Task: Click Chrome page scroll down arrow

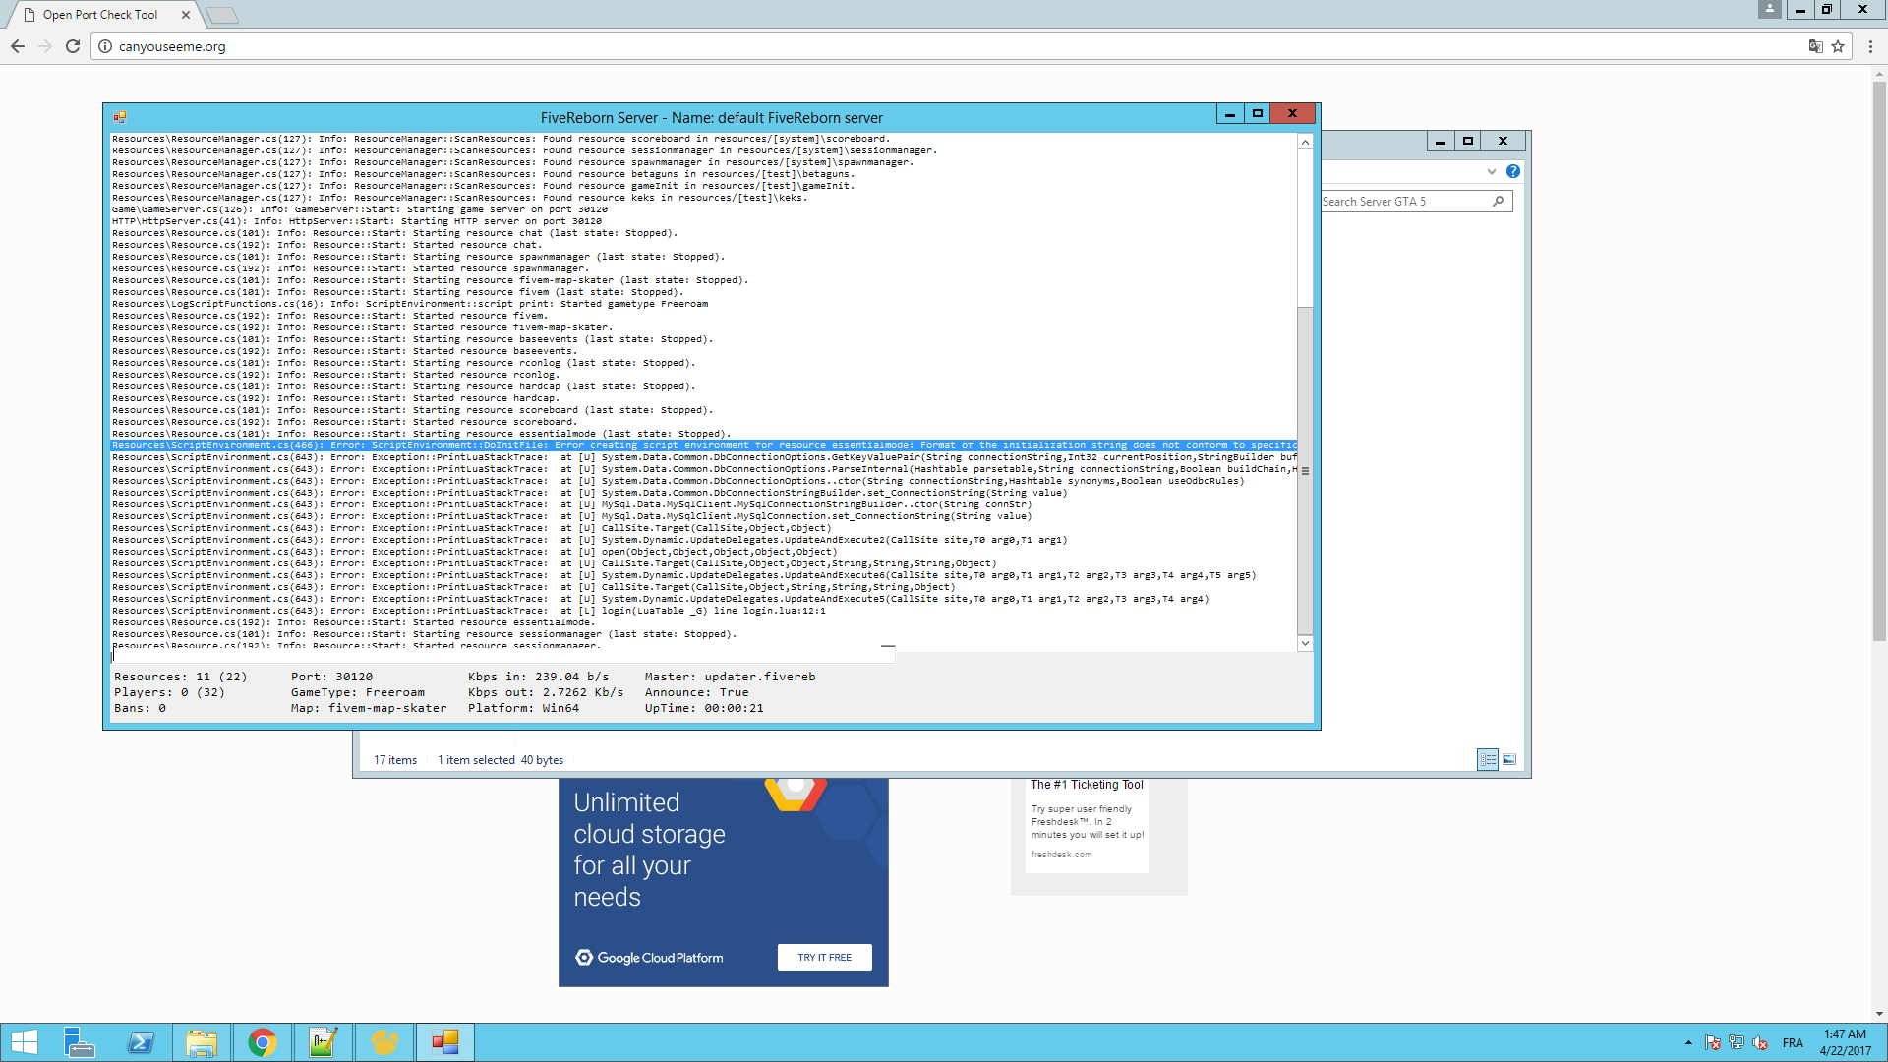Action: (1879, 1014)
